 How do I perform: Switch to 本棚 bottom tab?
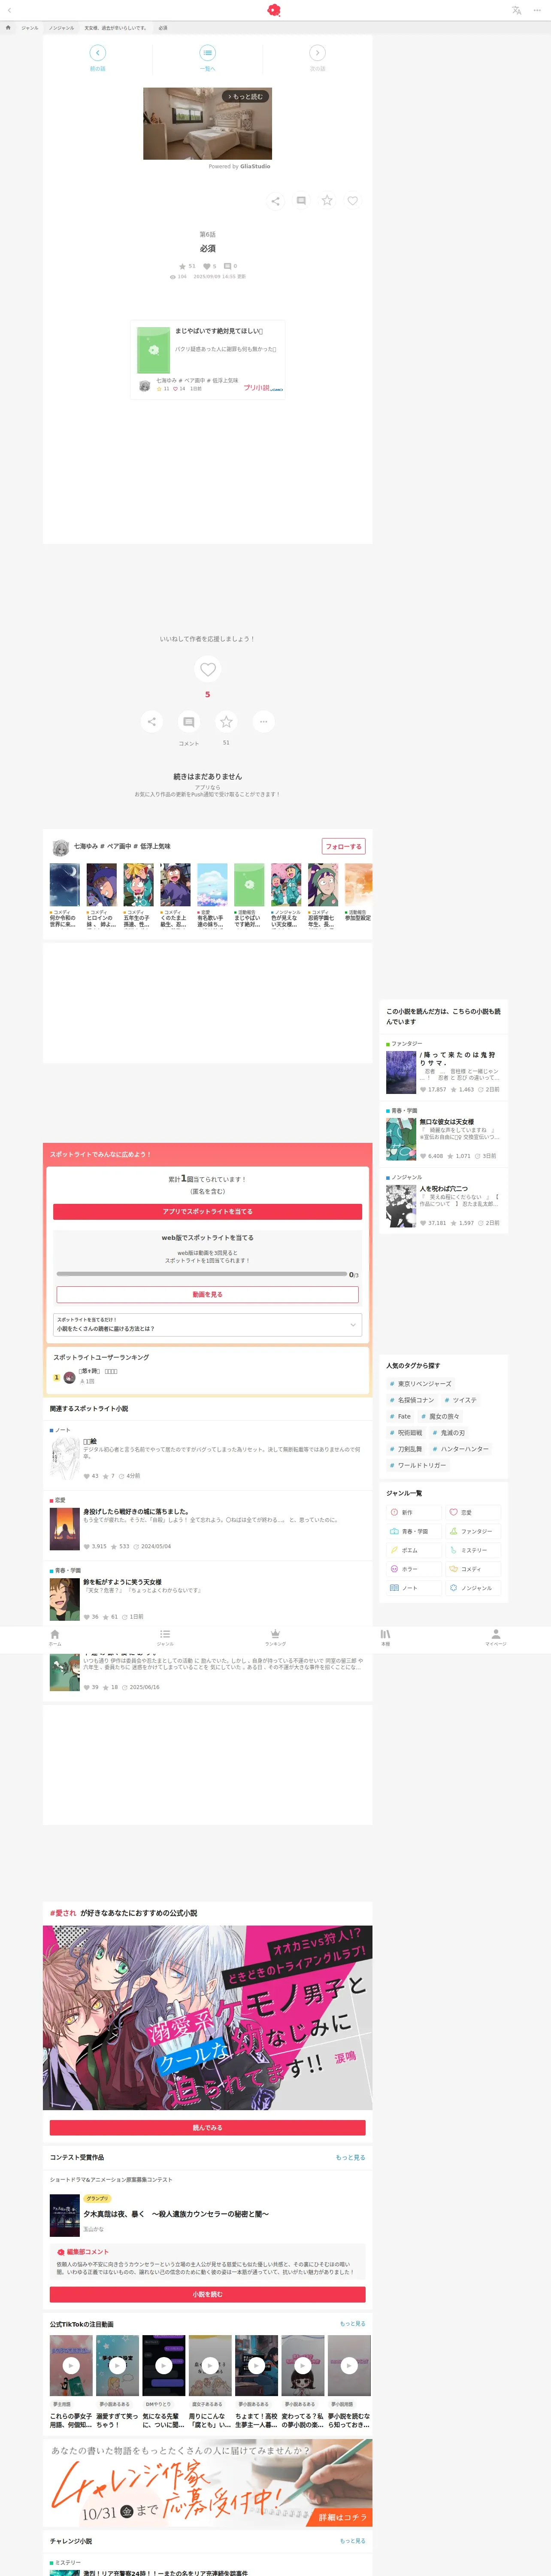pos(385,1637)
